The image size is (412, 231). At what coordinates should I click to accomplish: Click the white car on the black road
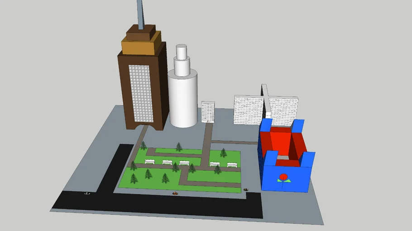87,194
